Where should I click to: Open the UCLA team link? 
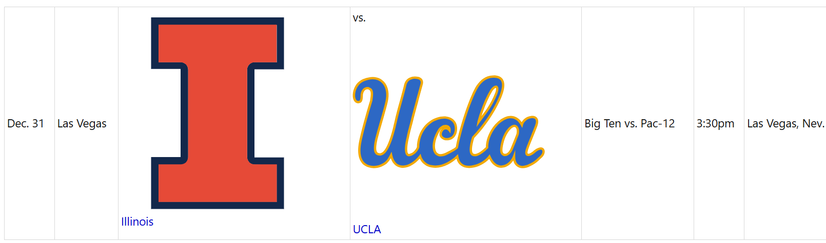[367, 229]
